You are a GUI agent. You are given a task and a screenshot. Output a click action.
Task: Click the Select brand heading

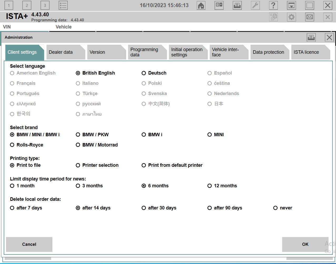tap(24, 128)
